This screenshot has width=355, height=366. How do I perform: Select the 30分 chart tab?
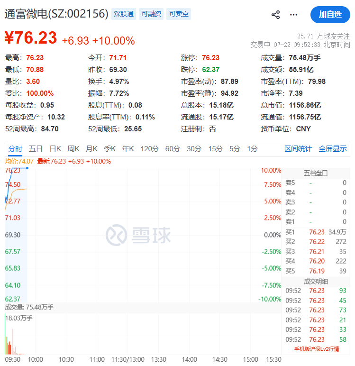[x=194, y=149]
